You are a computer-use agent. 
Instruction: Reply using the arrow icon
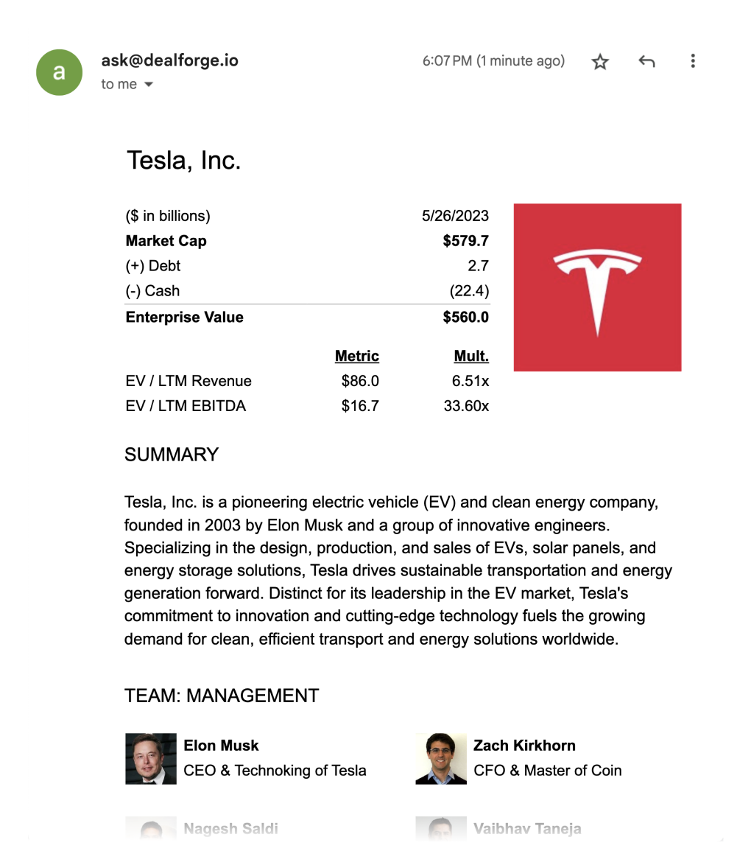tap(646, 61)
